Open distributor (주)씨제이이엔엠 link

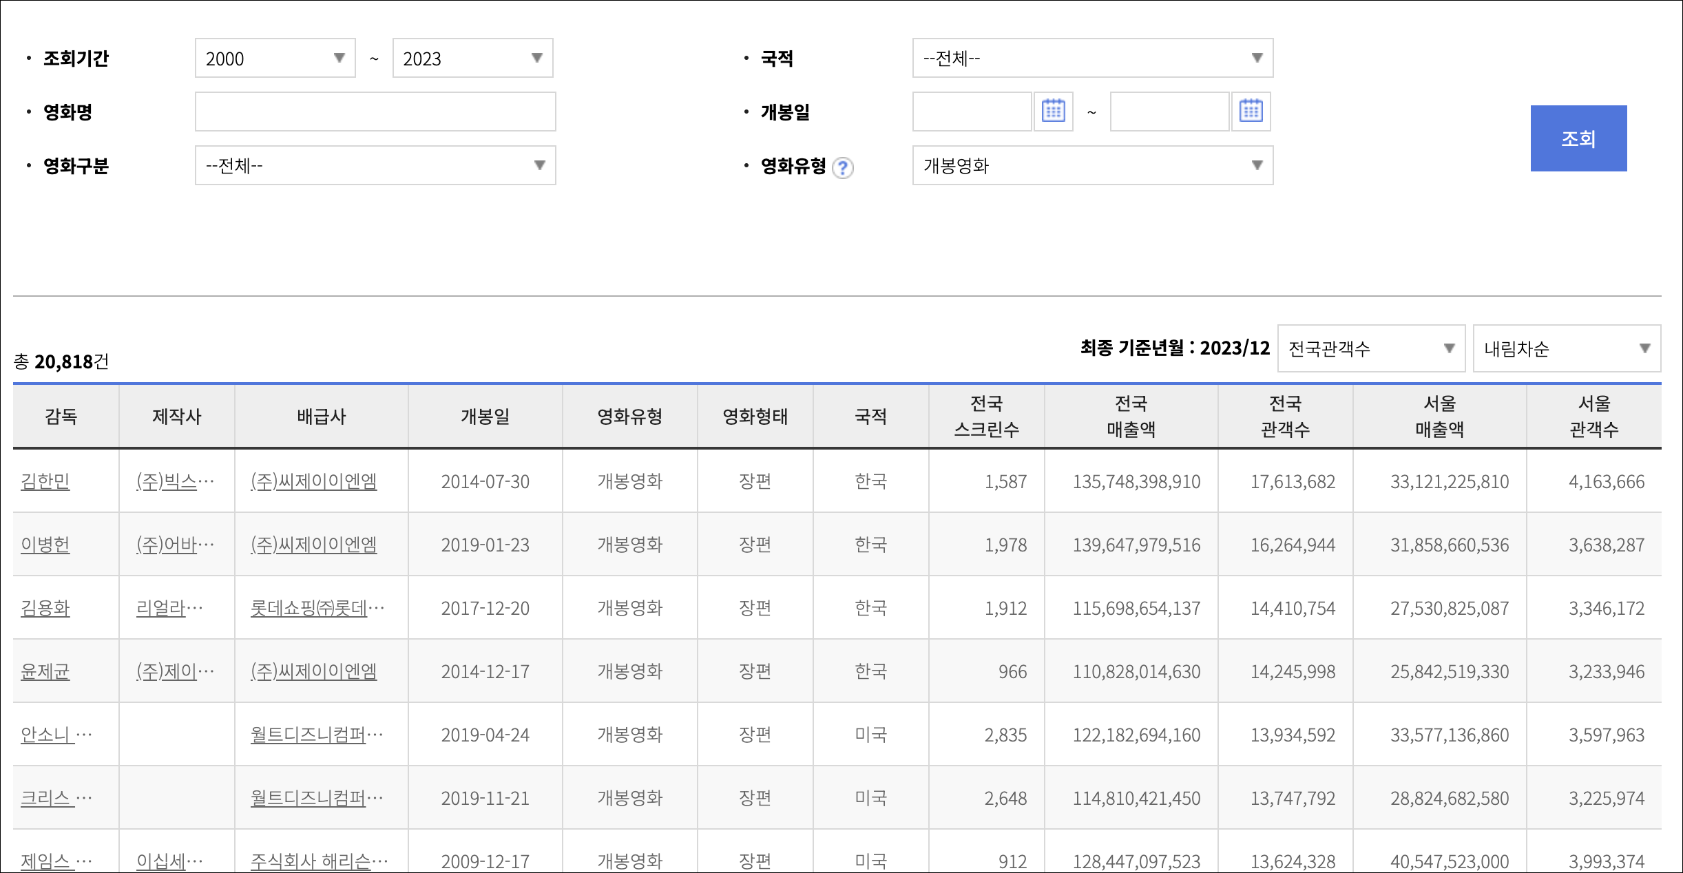pos(313,482)
